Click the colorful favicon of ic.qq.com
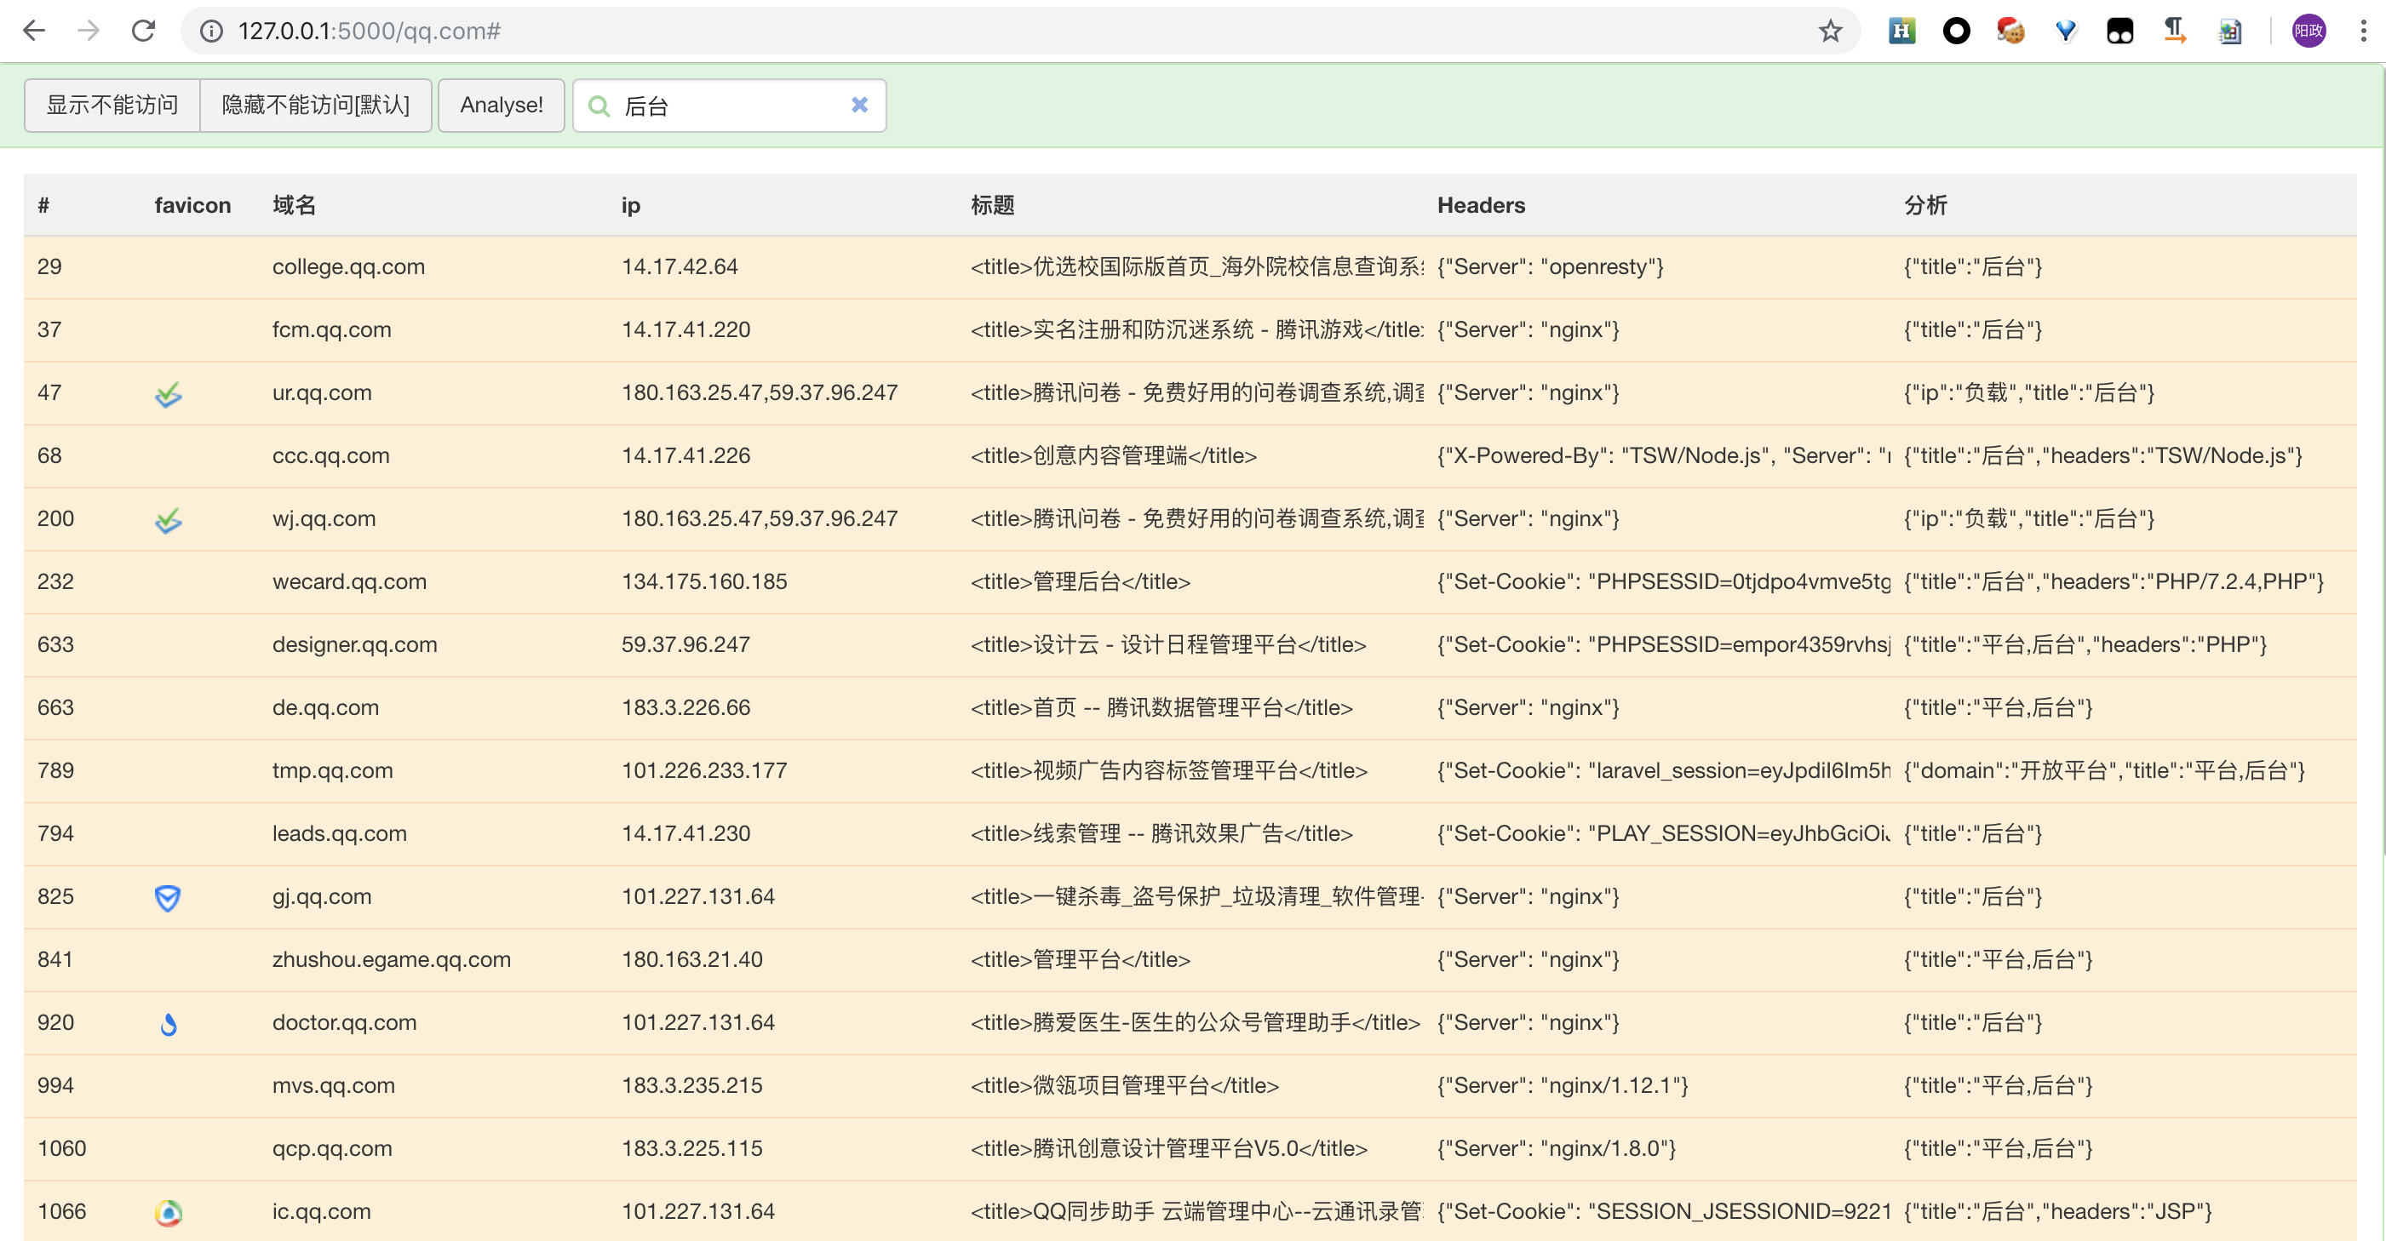Viewport: 2386px width, 1241px height. (x=169, y=1212)
